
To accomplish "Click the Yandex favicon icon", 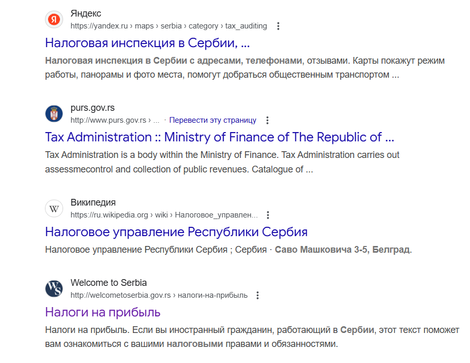I will pyautogui.click(x=54, y=20).
